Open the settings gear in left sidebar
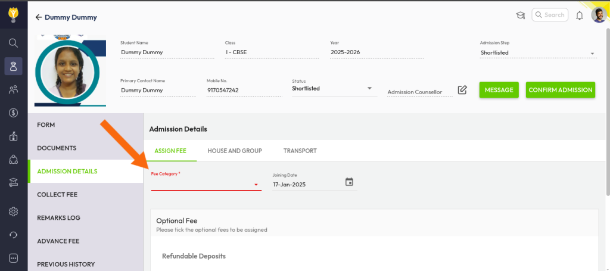The image size is (610, 271). (x=13, y=211)
